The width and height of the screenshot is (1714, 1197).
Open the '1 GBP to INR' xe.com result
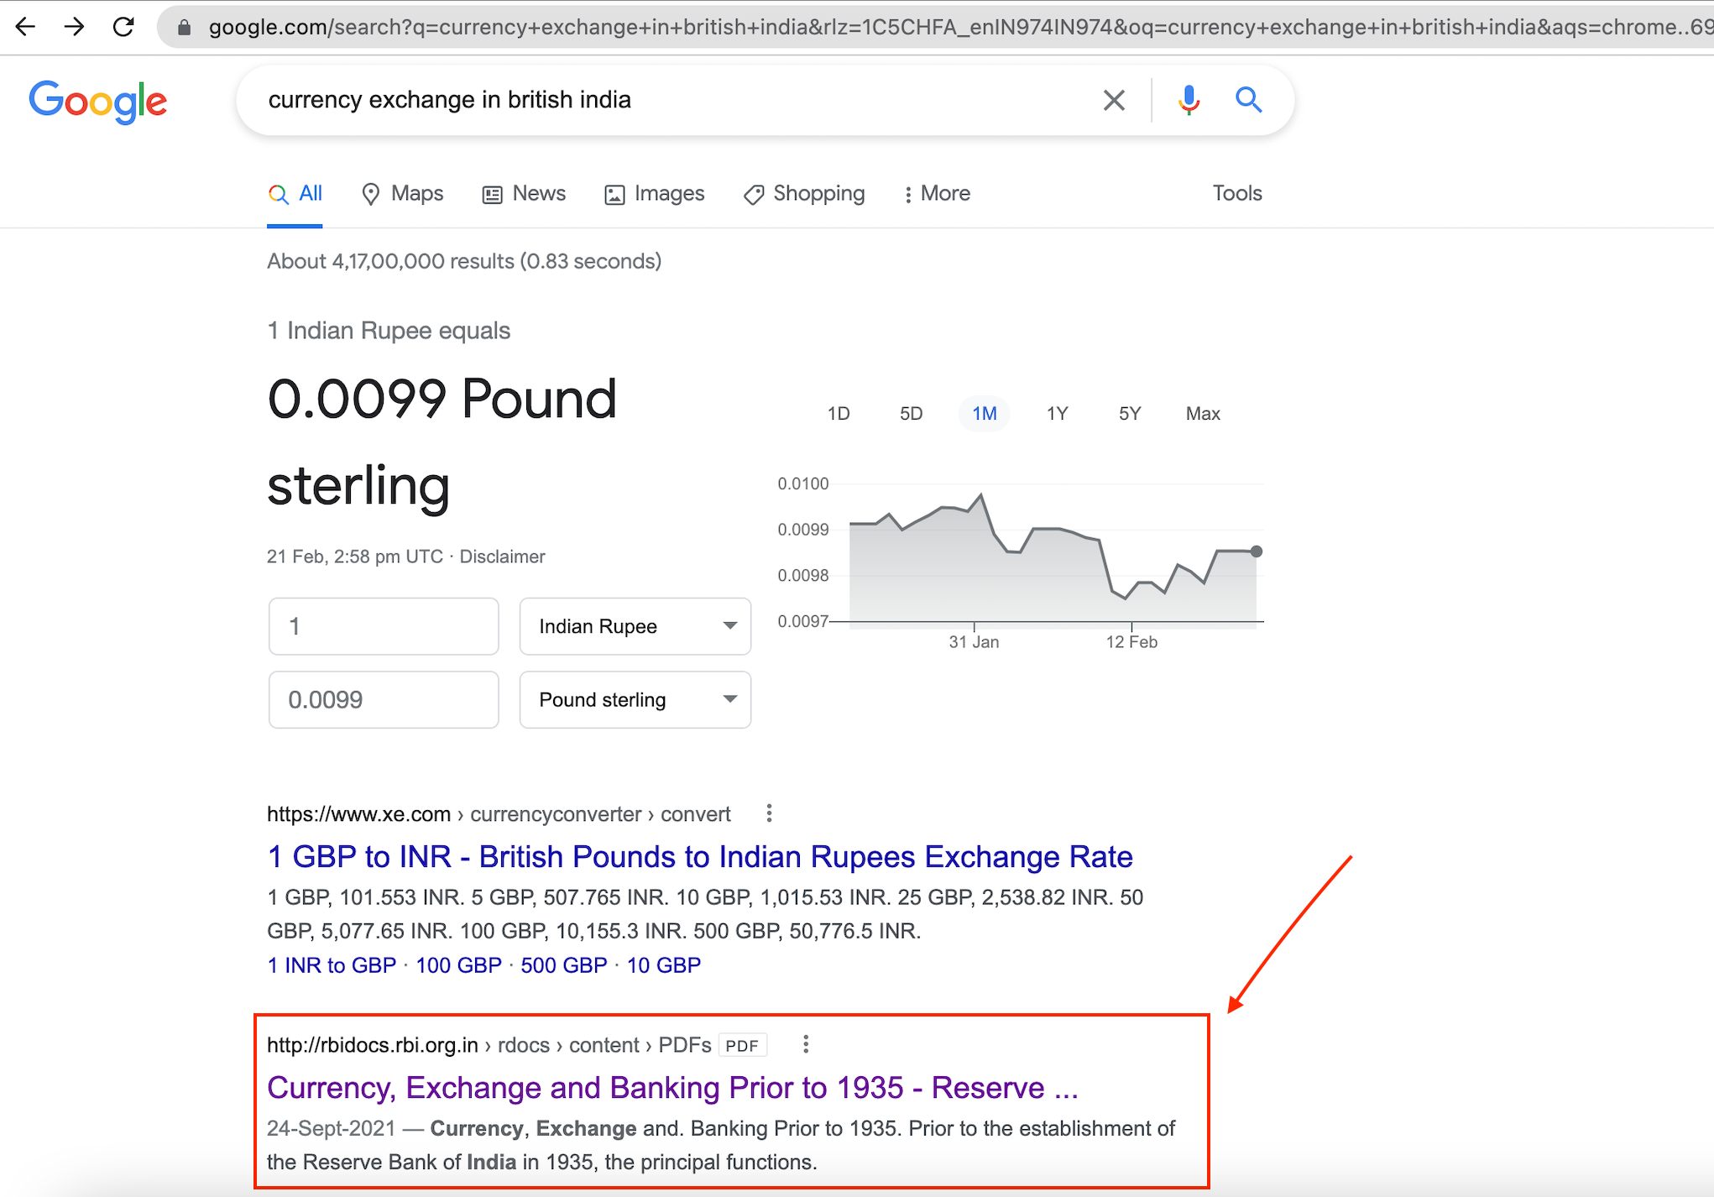699,856
